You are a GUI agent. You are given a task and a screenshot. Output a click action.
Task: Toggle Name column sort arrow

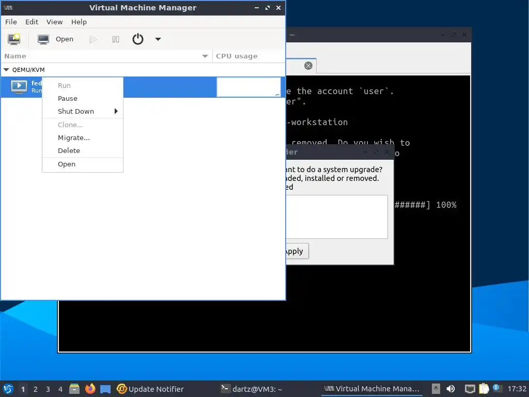[x=205, y=56]
